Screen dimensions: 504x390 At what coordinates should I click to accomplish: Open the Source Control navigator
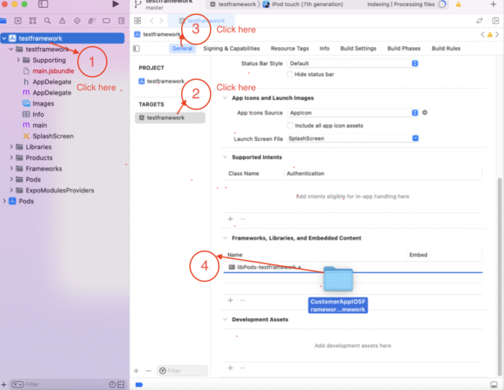pyautogui.click(x=18, y=21)
